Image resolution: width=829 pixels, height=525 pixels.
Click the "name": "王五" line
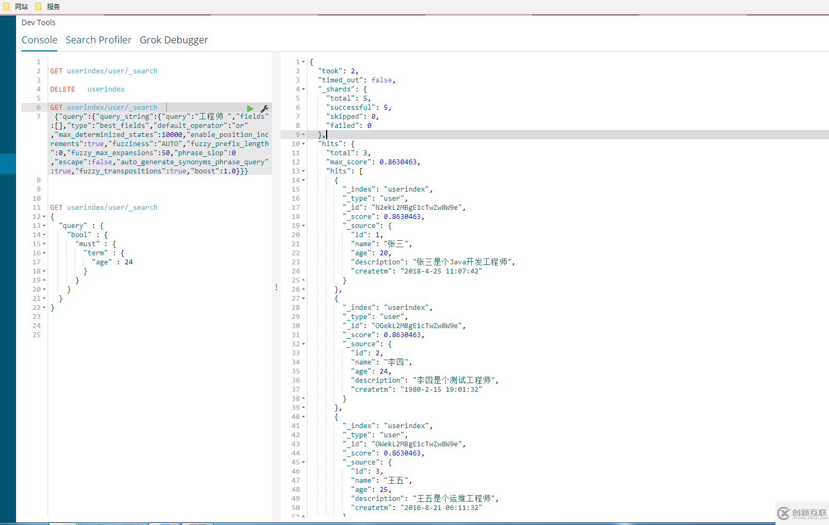381,481
